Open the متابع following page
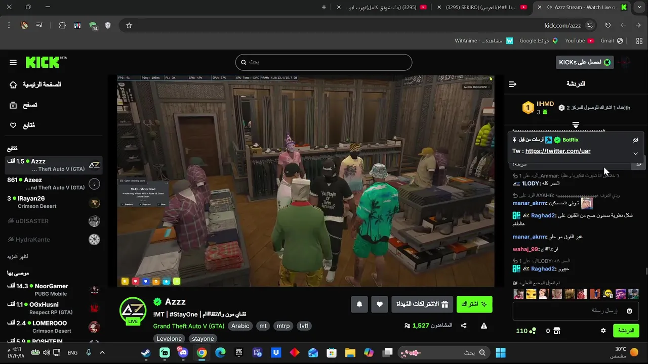This screenshot has height=364, width=648. click(x=22, y=125)
